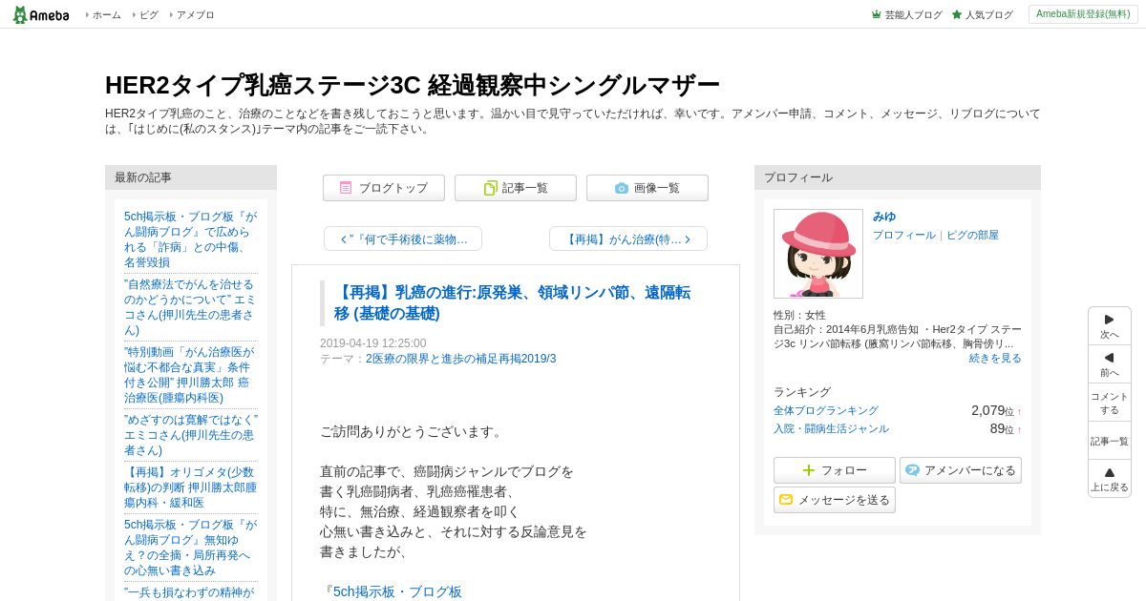Image resolution: width=1146 pixels, height=601 pixels.
Task: Click メッセージを送る button
Action: point(835,500)
